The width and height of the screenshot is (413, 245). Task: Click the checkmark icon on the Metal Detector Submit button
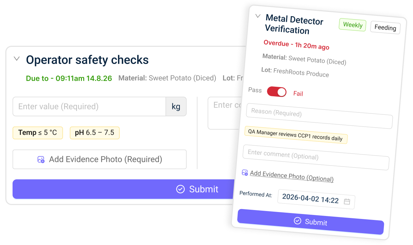coord(298,221)
